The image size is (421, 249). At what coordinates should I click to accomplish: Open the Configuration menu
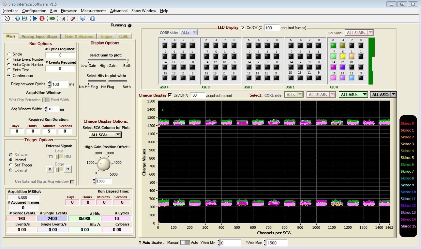tap(34, 11)
